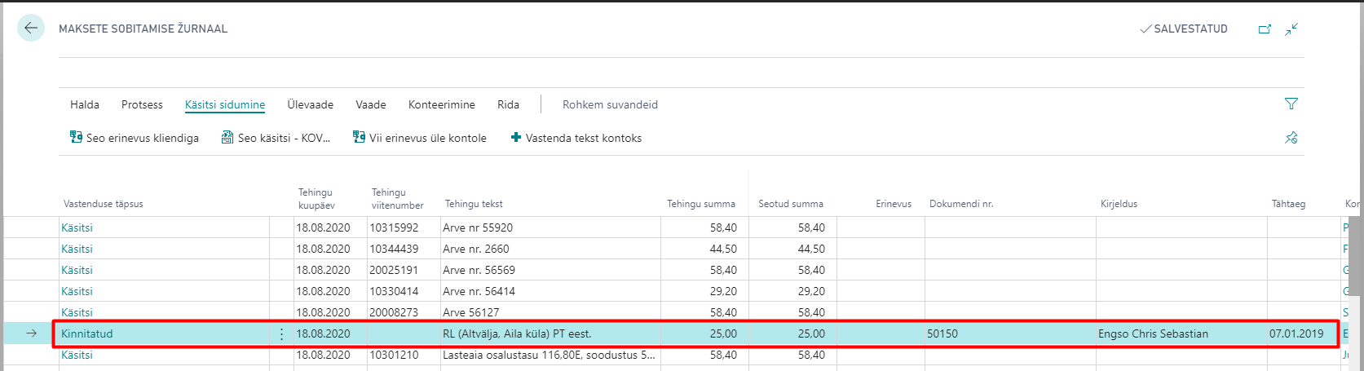Click Seo käsitsi - KOV action

click(276, 138)
